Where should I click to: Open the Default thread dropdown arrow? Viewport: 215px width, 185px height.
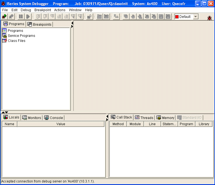pyautogui.click(x=196, y=17)
